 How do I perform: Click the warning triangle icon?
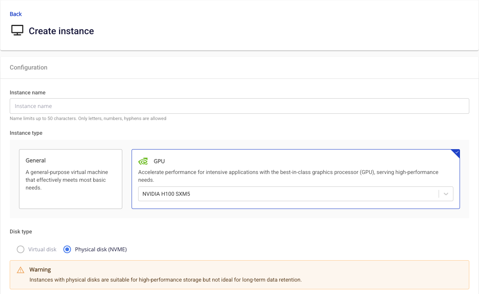pos(21,270)
